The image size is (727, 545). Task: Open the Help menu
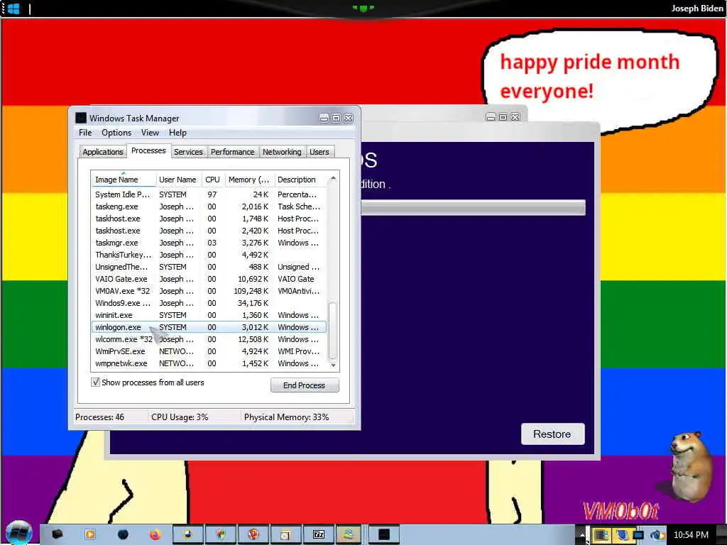point(177,133)
